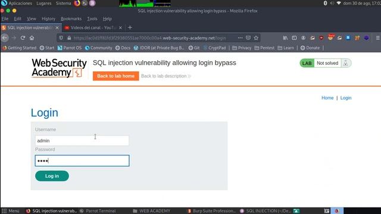Open the tracking protection shield icon
The width and height of the screenshot is (381, 214).
[x=61, y=38]
